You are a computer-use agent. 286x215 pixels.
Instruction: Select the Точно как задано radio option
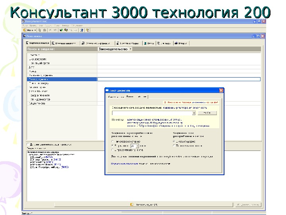pos(174,146)
